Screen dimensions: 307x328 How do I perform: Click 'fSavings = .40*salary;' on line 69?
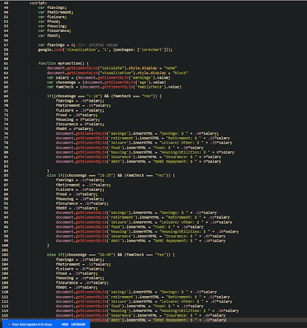tap(80, 101)
